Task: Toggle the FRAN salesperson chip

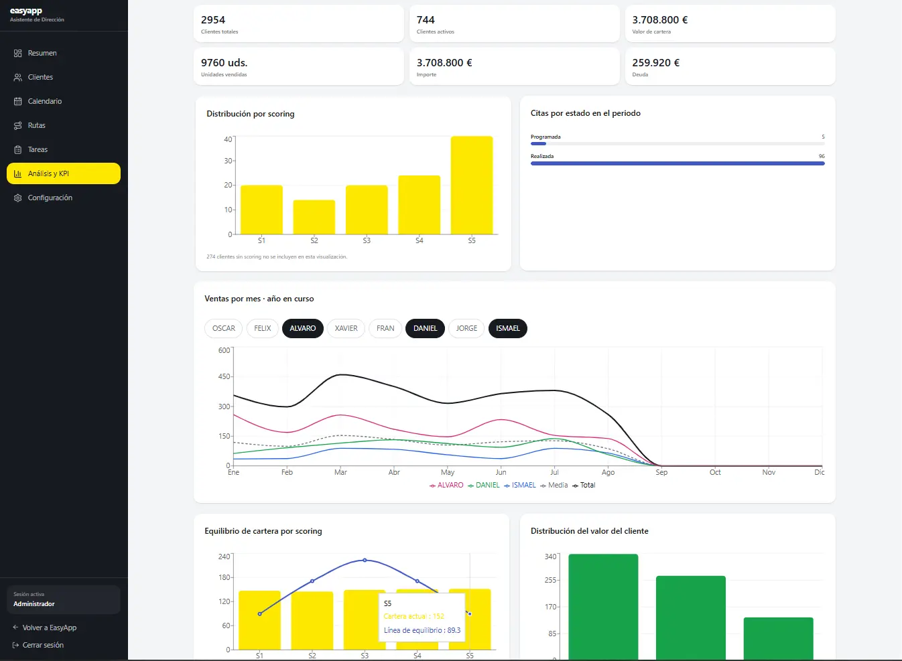Action: coord(385,328)
